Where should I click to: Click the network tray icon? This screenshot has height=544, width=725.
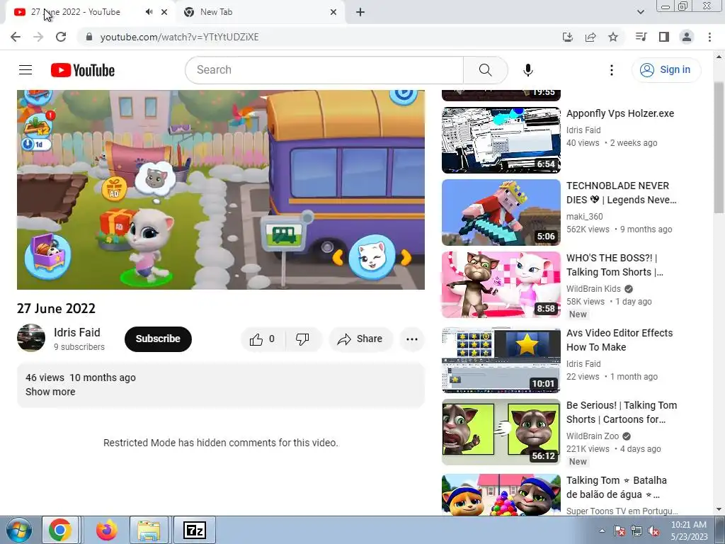[636, 531]
